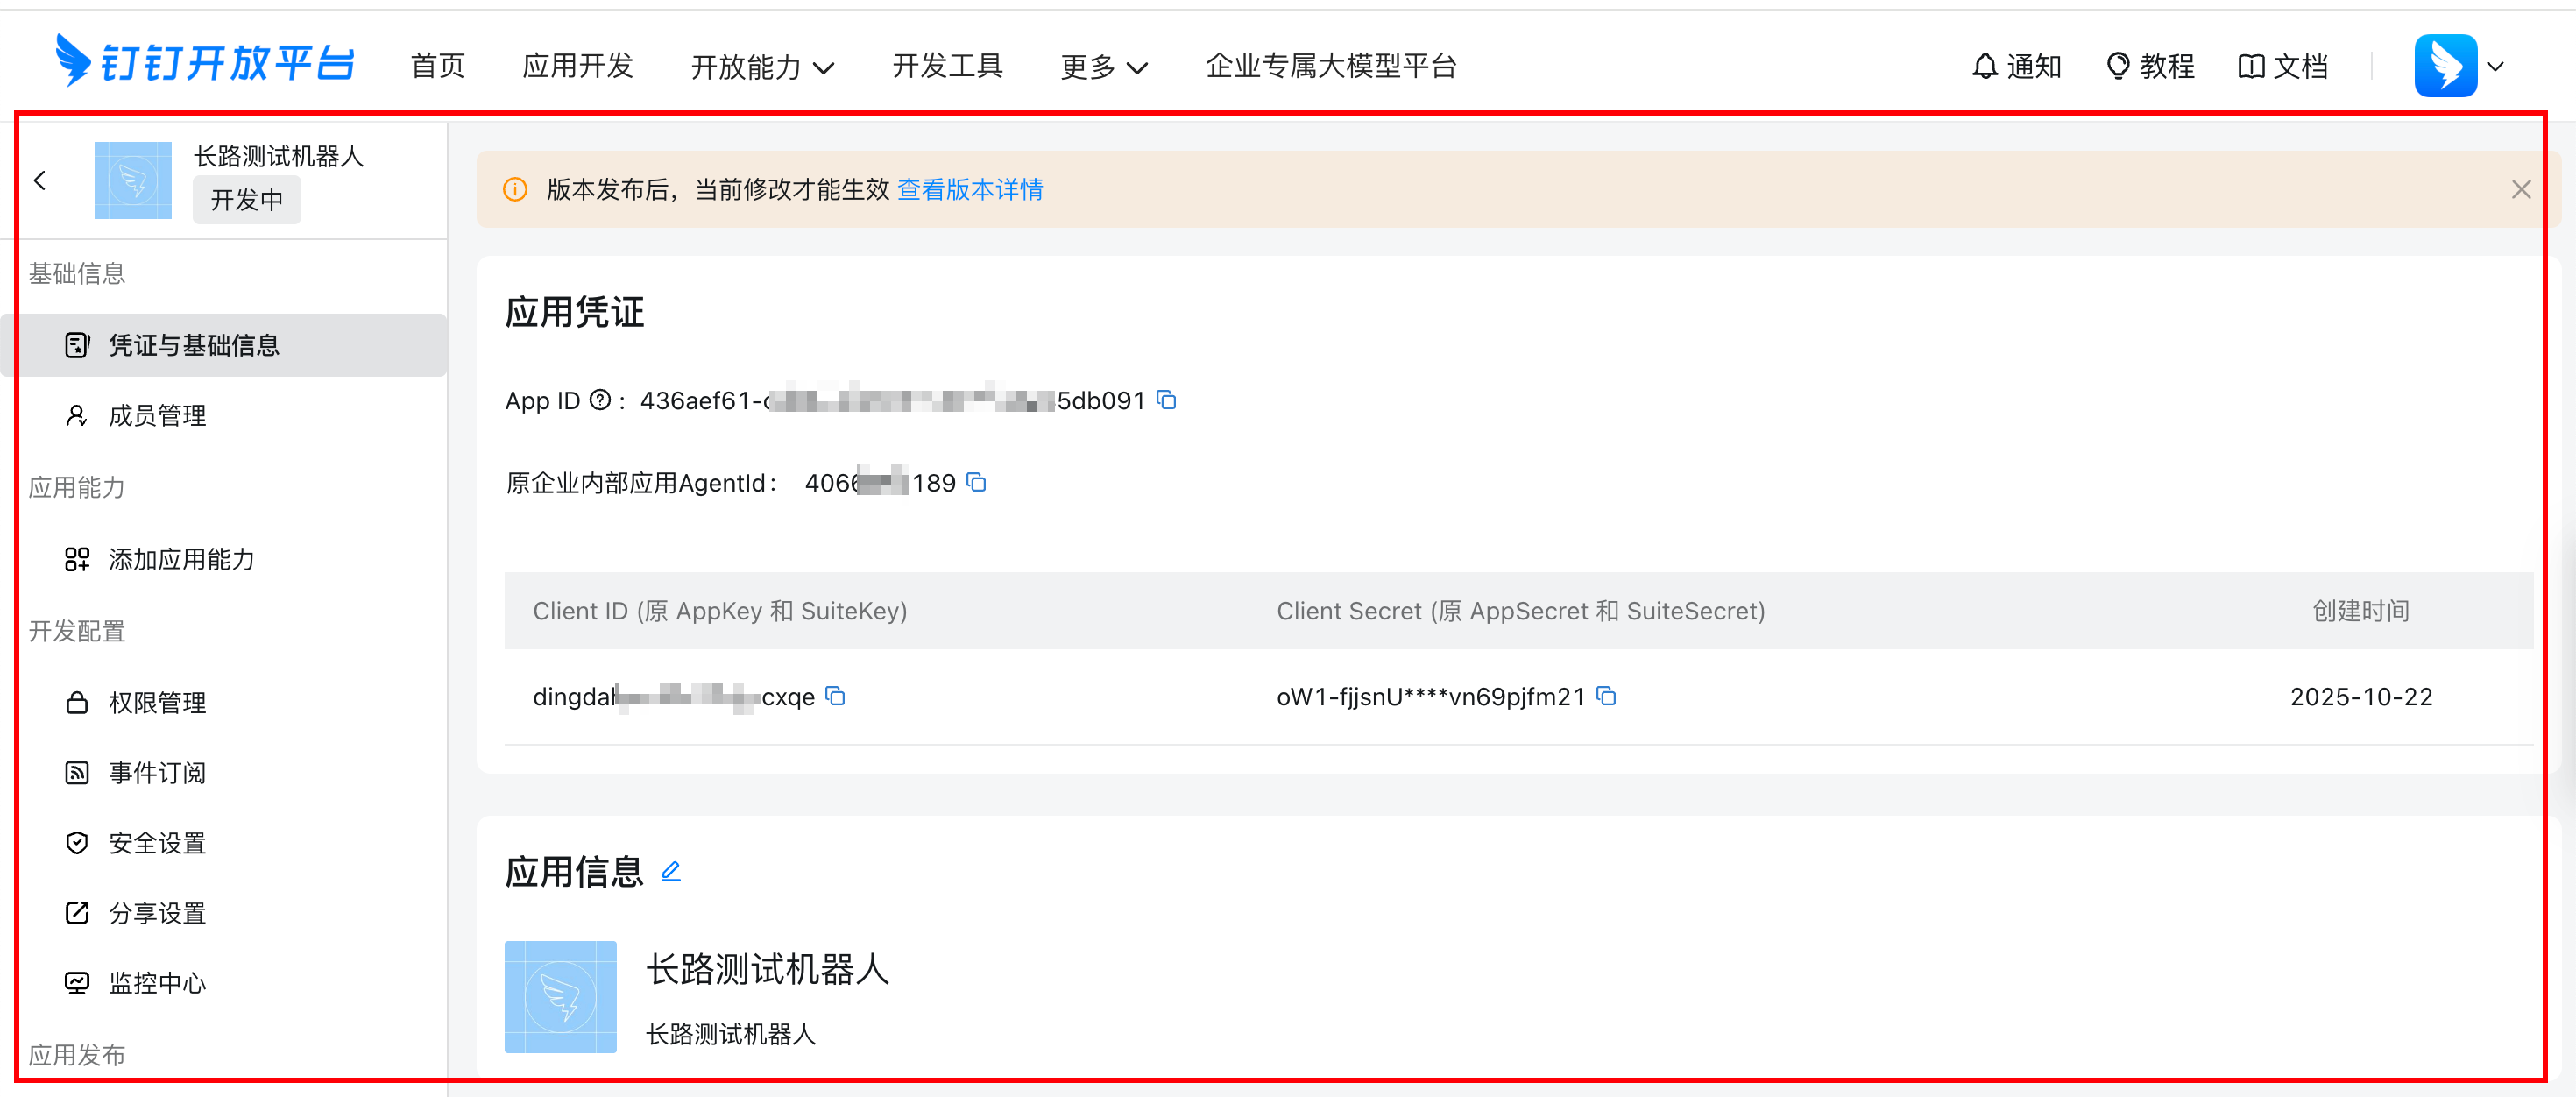Click the App ID help question icon
Screen dimensions: 2576x1097
pos(599,400)
